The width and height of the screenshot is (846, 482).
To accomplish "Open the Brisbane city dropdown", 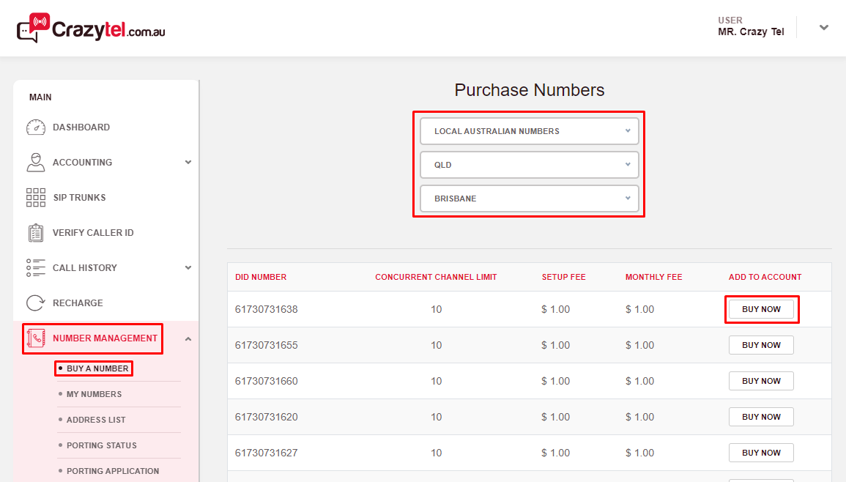I will 529,199.
